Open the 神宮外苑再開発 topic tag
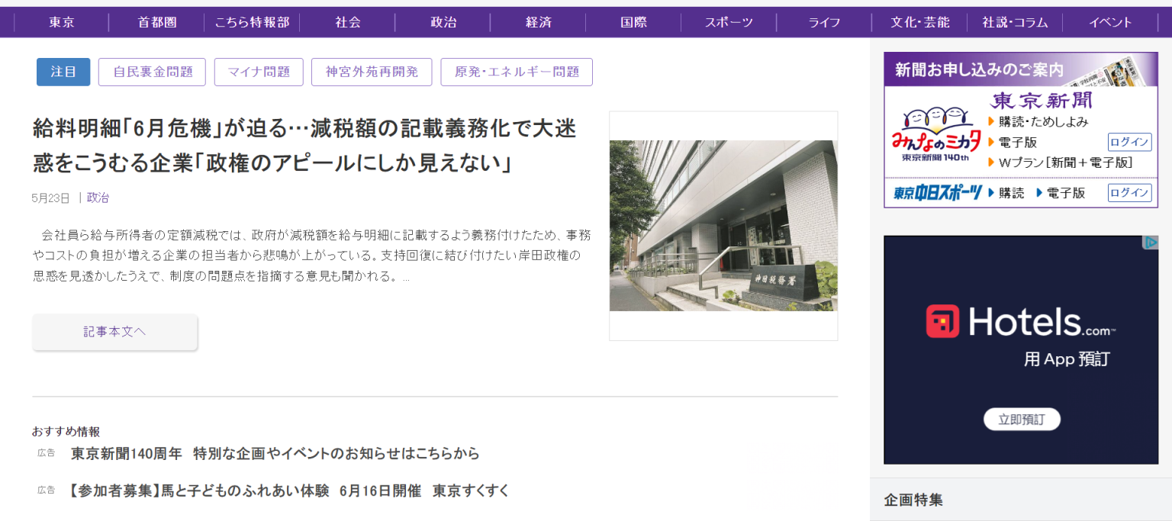The height and width of the screenshot is (521, 1172). tap(372, 72)
